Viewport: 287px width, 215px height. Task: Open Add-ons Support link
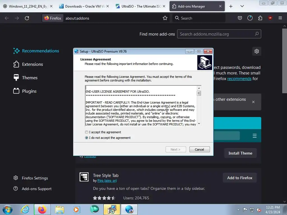(33, 189)
